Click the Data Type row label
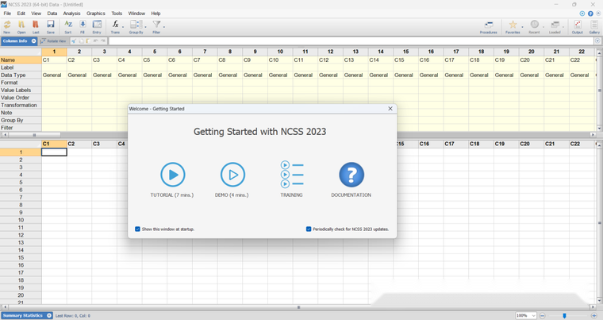Image resolution: width=603 pixels, height=320 pixels. [x=21, y=75]
